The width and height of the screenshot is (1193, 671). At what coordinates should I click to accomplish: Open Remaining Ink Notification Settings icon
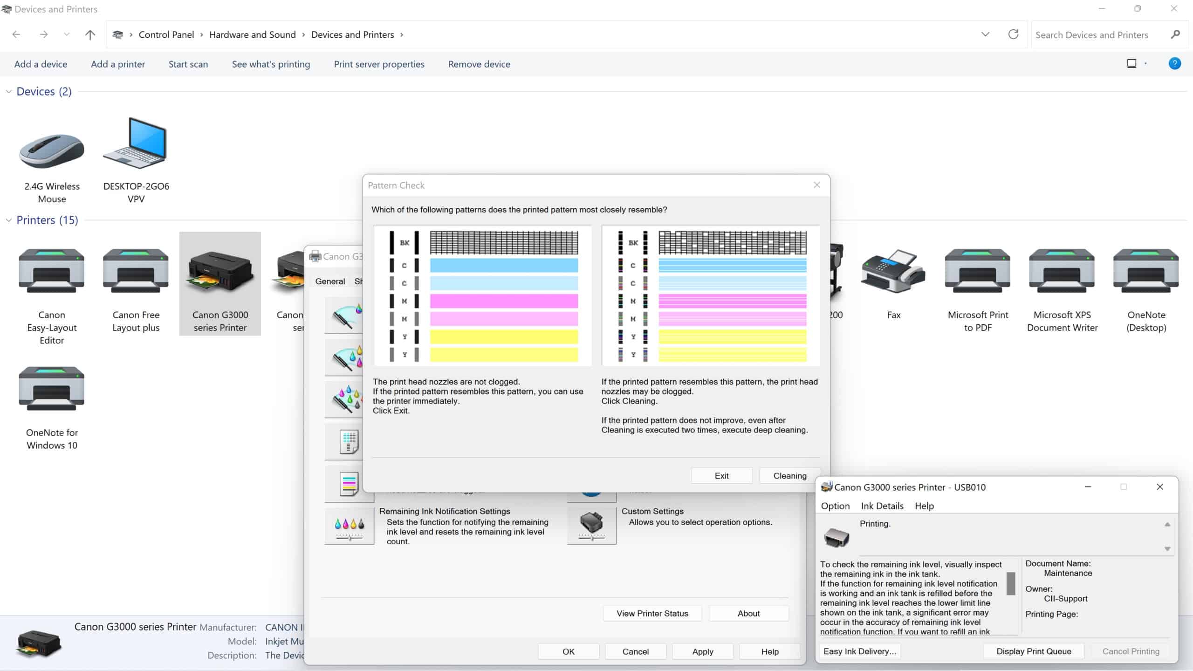349,526
